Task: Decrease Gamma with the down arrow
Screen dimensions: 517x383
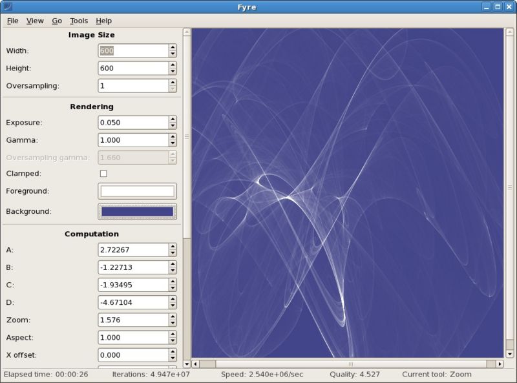Action: click(173, 143)
